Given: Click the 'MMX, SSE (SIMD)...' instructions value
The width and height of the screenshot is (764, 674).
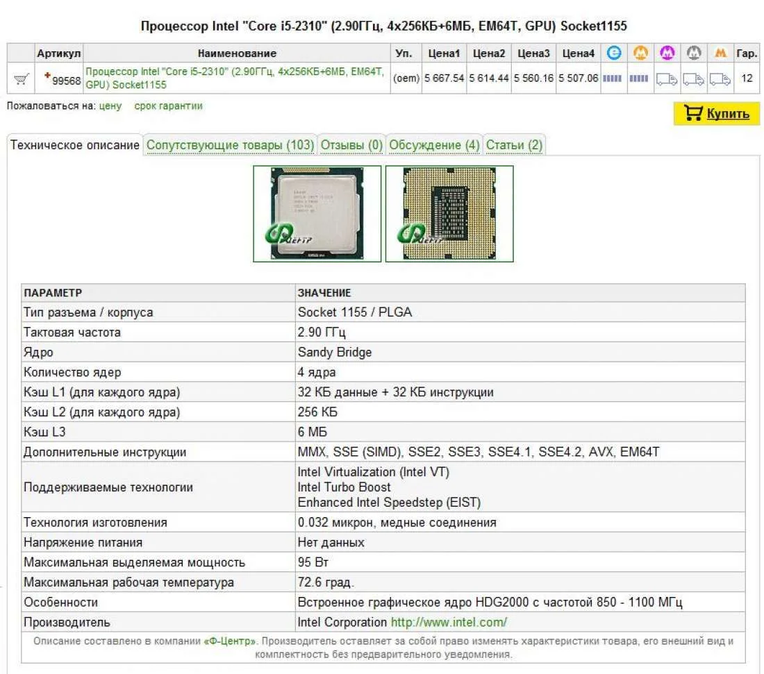Looking at the screenshot, I should tap(479, 452).
